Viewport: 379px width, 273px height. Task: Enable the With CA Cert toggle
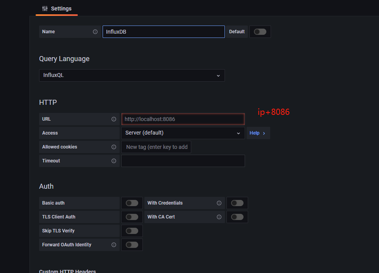237,217
